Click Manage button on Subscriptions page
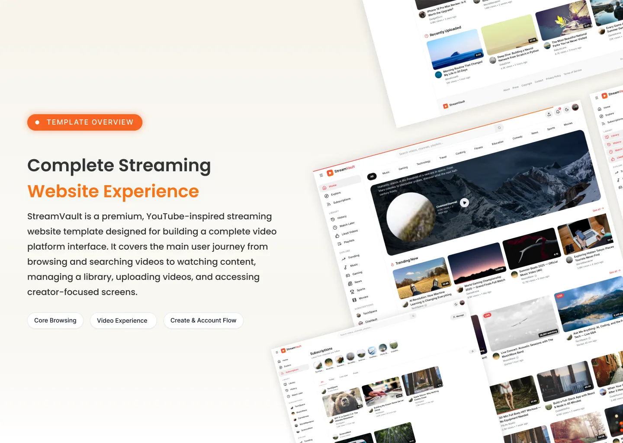 pyautogui.click(x=459, y=316)
